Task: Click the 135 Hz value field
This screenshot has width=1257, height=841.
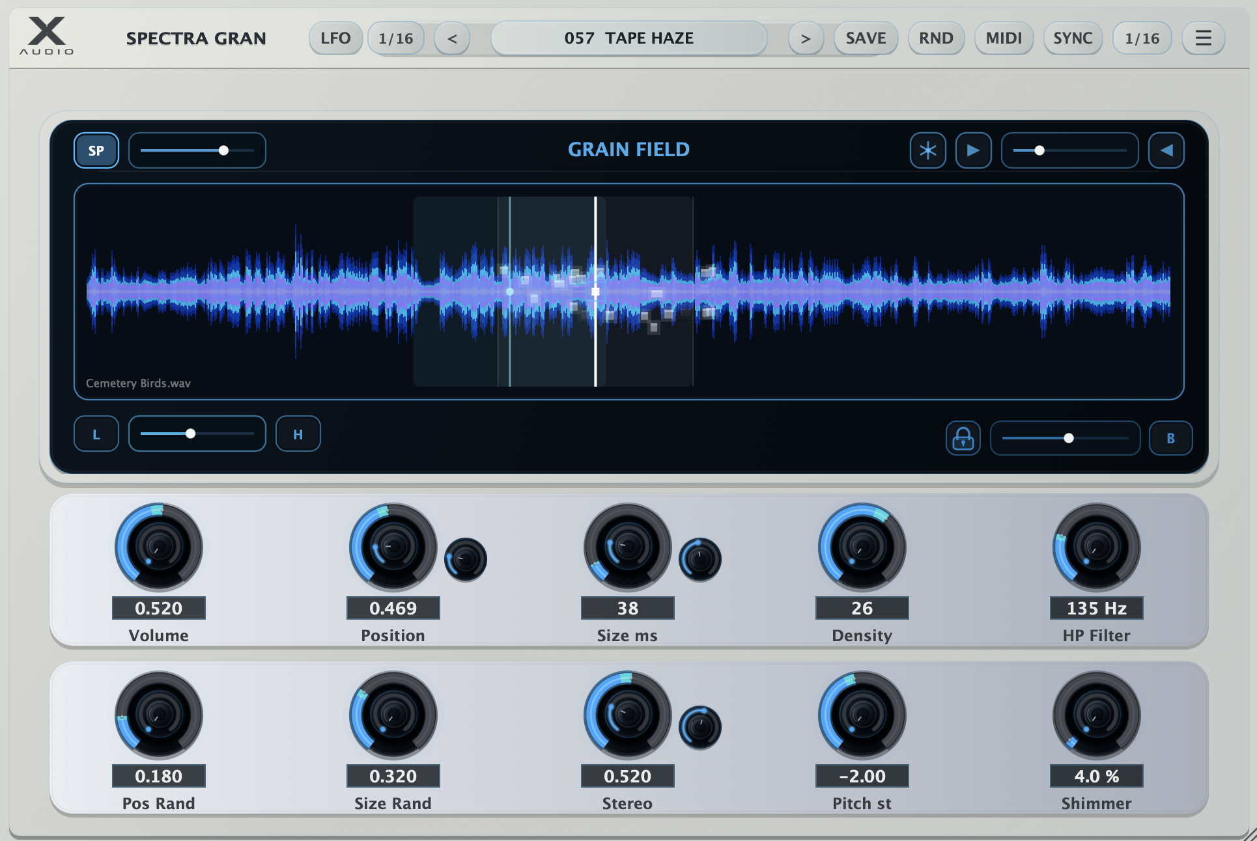Action: [1097, 608]
